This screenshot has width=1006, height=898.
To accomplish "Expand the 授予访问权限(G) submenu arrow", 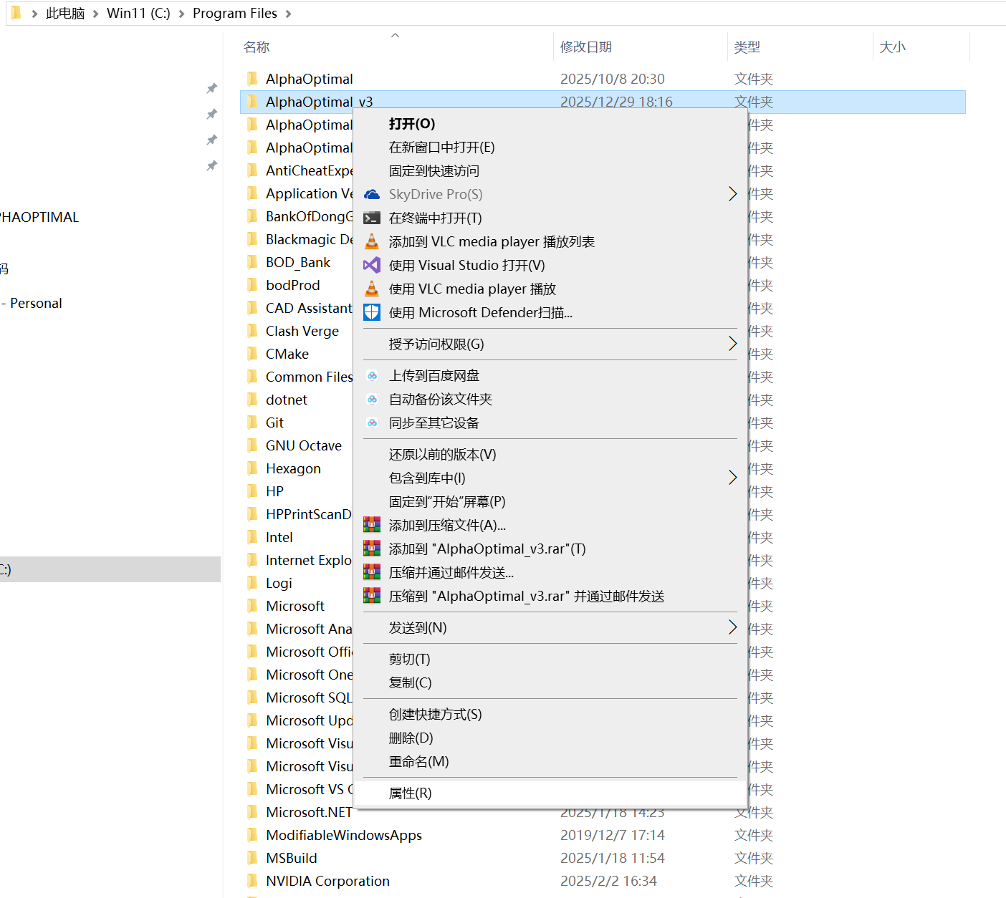I will coord(732,344).
